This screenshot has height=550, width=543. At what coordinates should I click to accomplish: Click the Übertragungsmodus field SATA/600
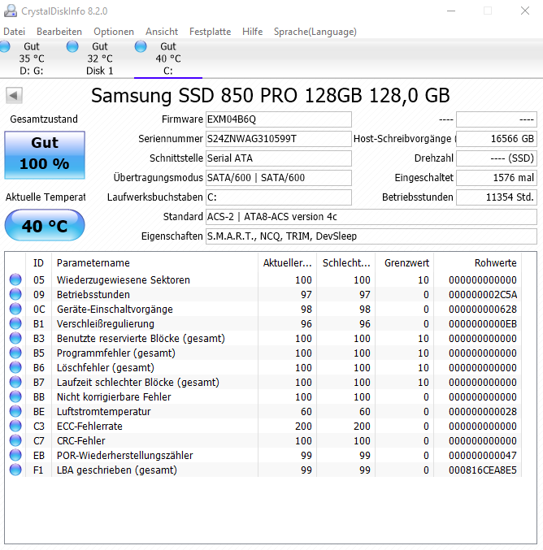point(278,178)
